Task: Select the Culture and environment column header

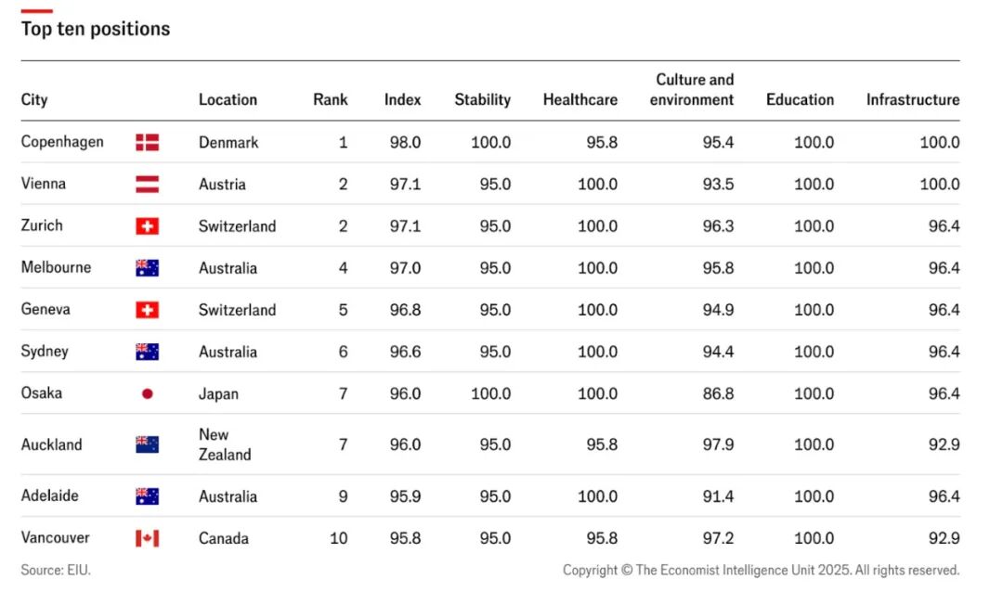Action: (x=692, y=89)
